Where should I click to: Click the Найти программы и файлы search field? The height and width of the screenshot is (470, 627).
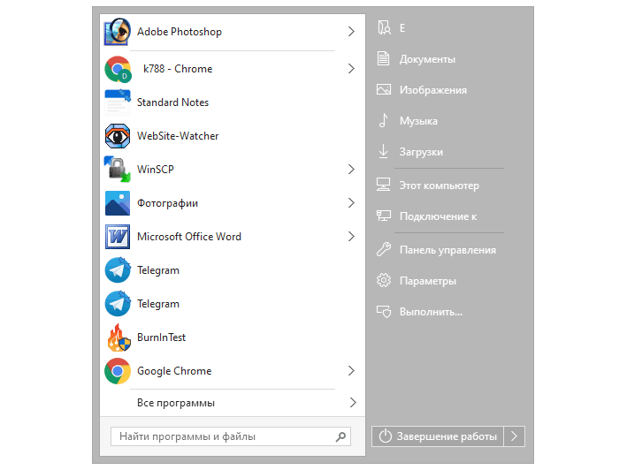[x=231, y=436]
